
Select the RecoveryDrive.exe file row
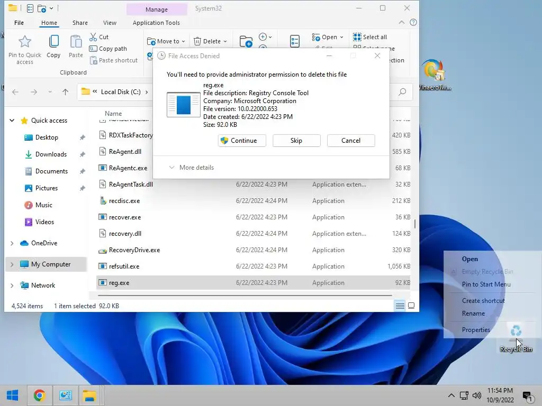click(254, 250)
